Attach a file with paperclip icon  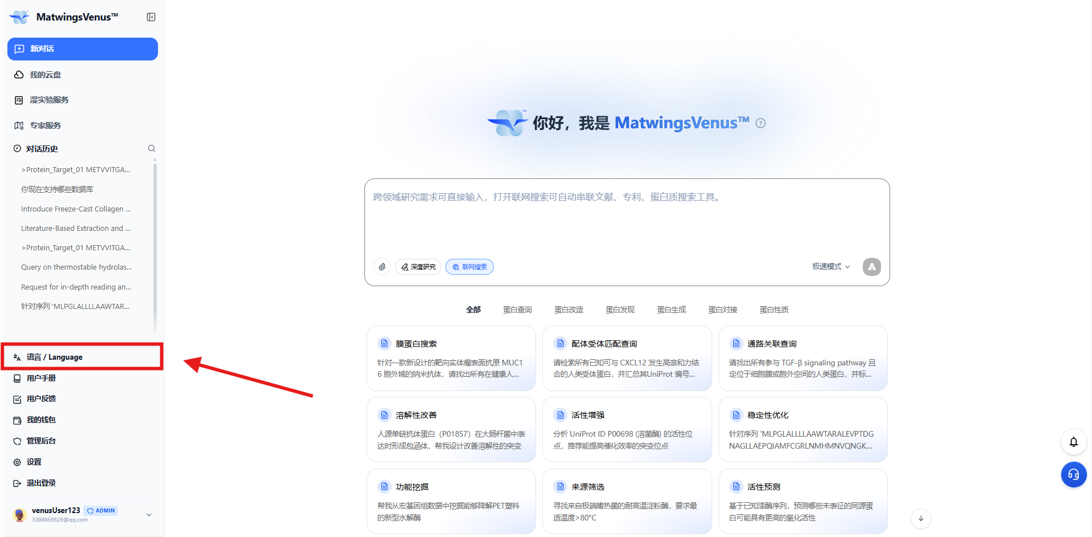click(x=382, y=267)
